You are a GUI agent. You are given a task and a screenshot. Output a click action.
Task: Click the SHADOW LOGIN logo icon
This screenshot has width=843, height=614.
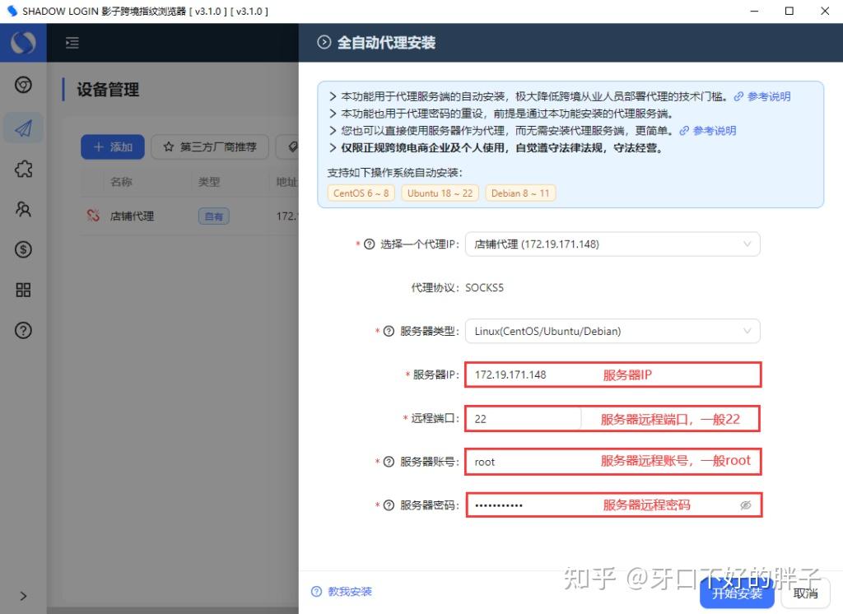[x=23, y=43]
